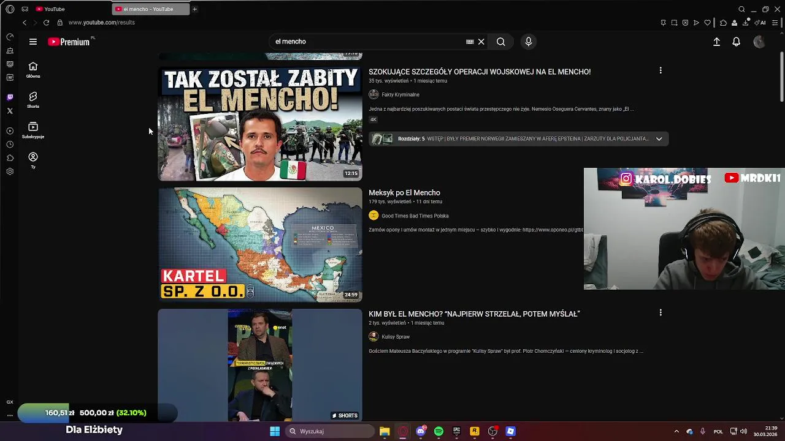Click the Fakty Kryminalne channel avatar
This screenshot has width=785, height=441.
point(373,94)
